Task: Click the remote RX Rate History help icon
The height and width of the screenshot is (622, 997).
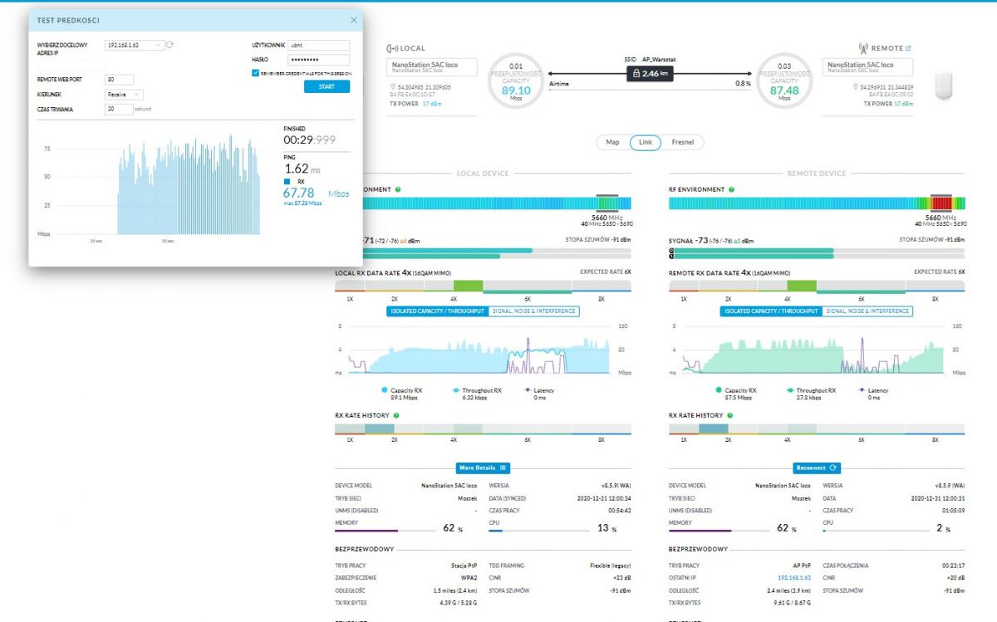Action: 729,415
